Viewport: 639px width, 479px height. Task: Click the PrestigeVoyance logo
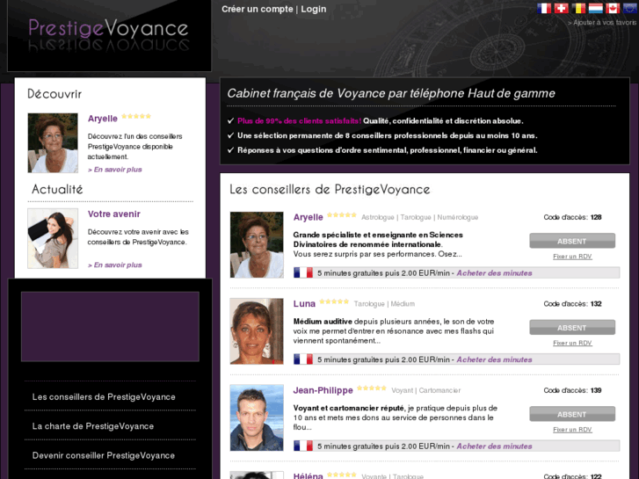(108, 34)
